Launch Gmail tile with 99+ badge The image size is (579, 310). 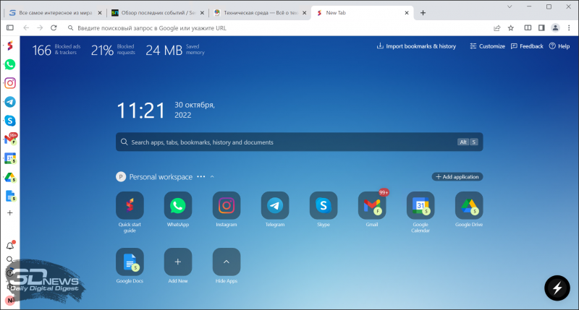tap(372, 205)
